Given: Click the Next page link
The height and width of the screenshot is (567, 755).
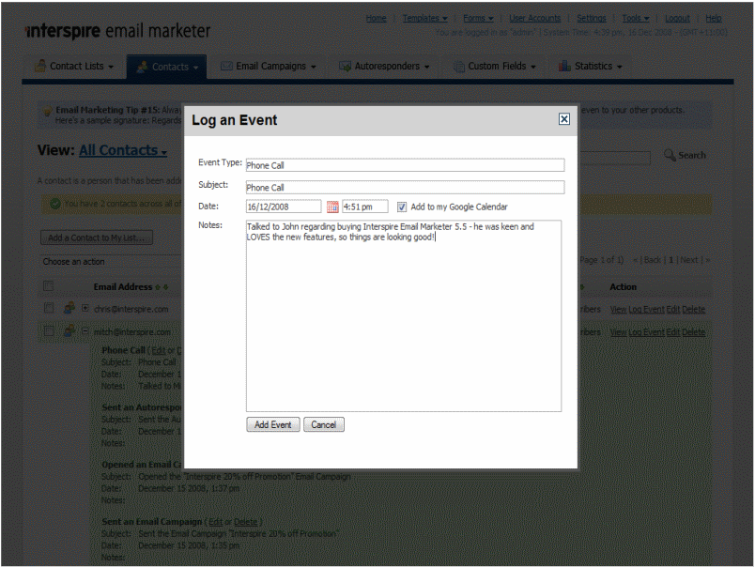Looking at the screenshot, I should pyautogui.click(x=689, y=260).
